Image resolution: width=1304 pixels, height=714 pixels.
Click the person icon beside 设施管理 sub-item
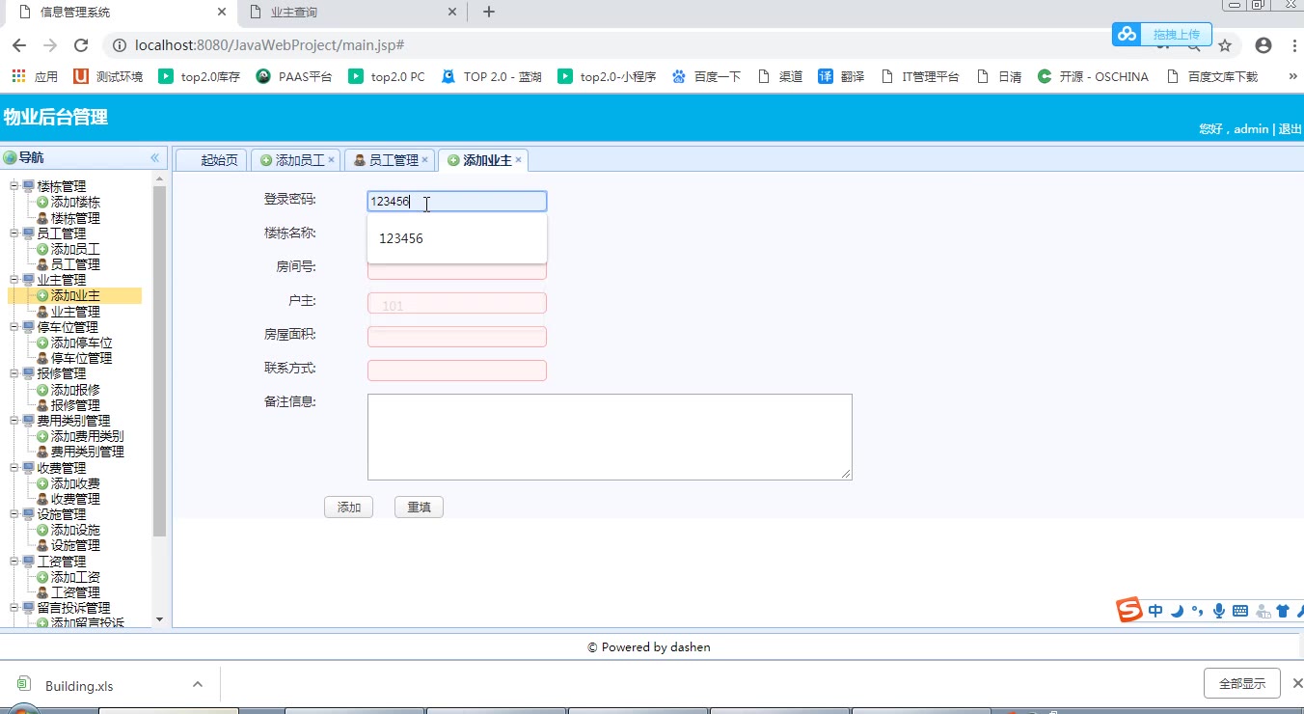42,545
